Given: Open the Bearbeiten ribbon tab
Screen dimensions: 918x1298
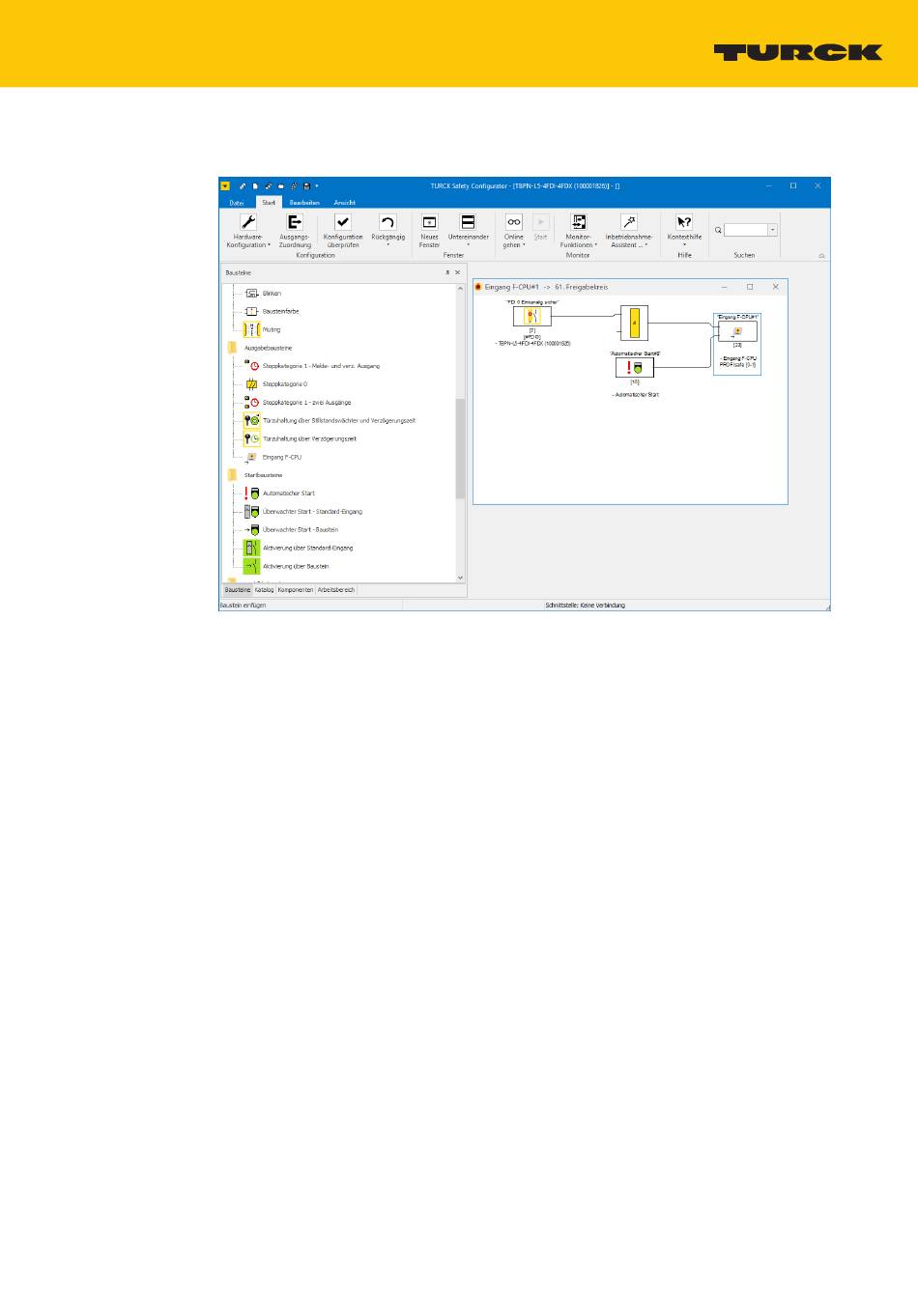Looking at the screenshot, I should [x=304, y=203].
